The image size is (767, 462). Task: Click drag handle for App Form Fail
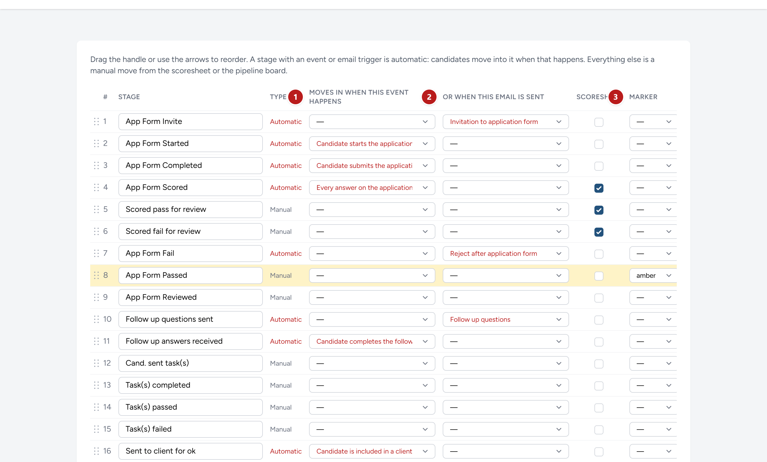pyautogui.click(x=96, y=253)
